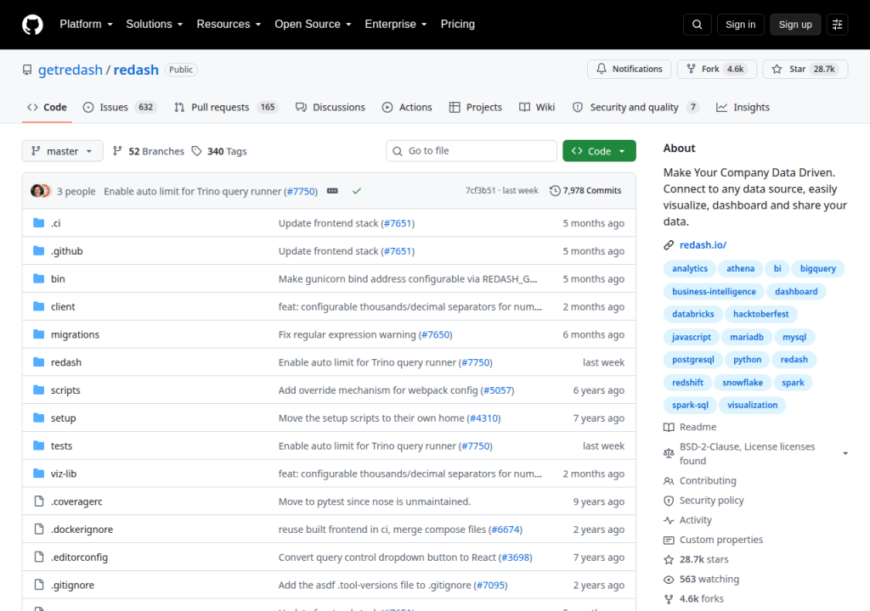Open the getredash owner link
The image size is (870, 611).
[x=71, y=70]
